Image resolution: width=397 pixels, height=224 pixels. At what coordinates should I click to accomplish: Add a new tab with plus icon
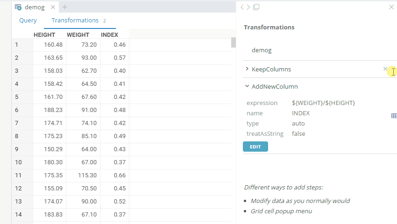pyautogui.click(x=64, y=7)
